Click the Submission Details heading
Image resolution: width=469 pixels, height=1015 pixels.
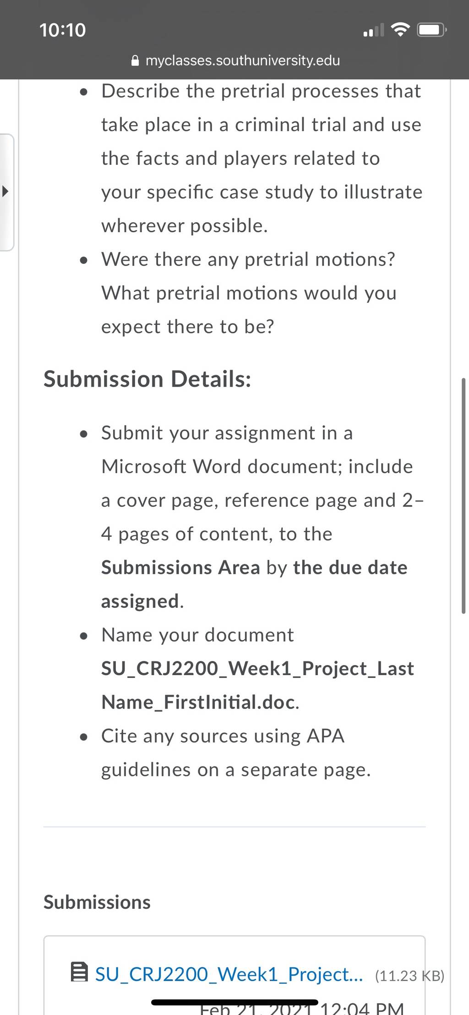147,379
